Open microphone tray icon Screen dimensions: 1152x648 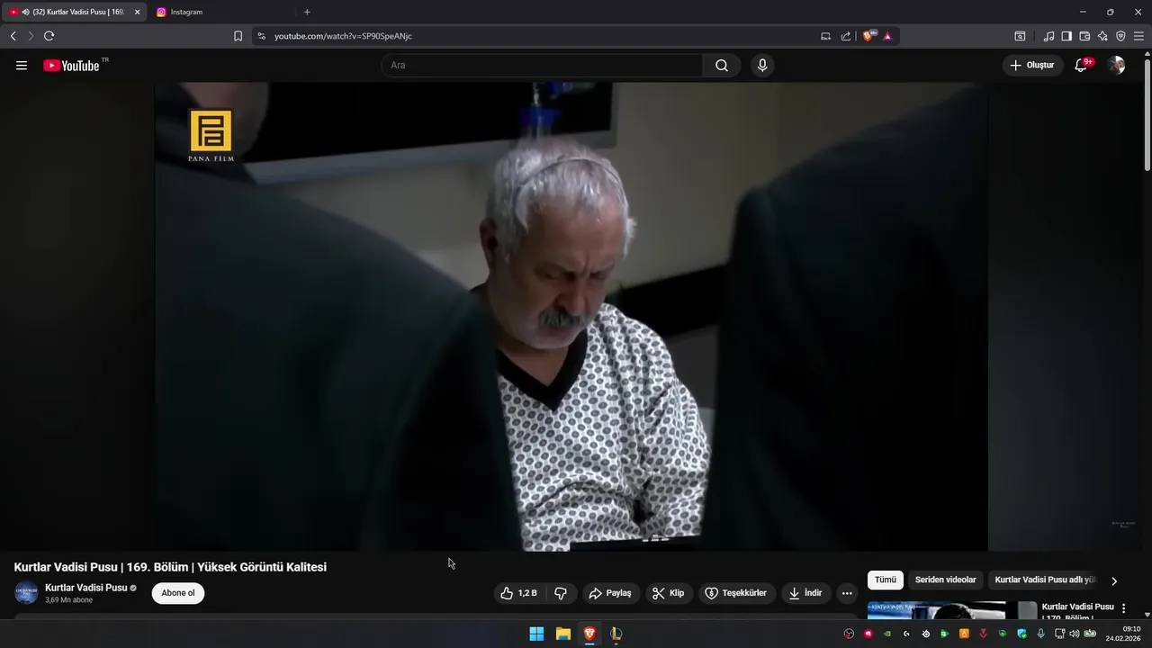coord(1041,634)
